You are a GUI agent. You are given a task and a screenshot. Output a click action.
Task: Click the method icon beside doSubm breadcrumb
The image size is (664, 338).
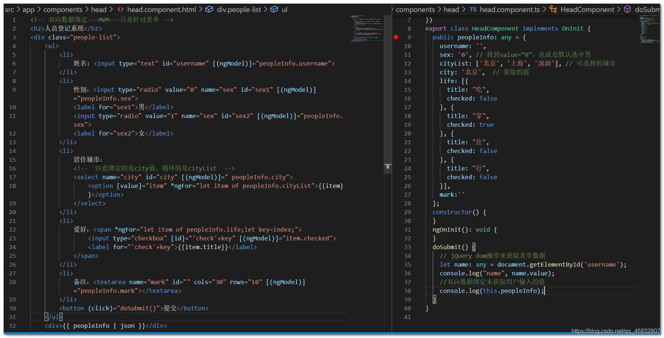(x=627, y=9)
